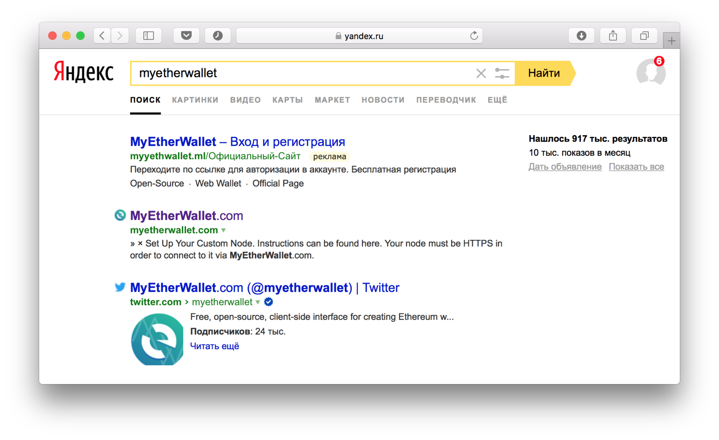Open a new tab with plus button
Screen dimensions: 719x440
pos(672,41)
